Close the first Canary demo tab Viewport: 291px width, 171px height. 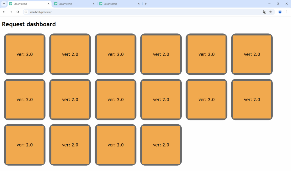[48, 4]
